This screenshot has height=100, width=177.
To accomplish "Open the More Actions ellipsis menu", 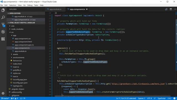I will (x=175, y=9).
